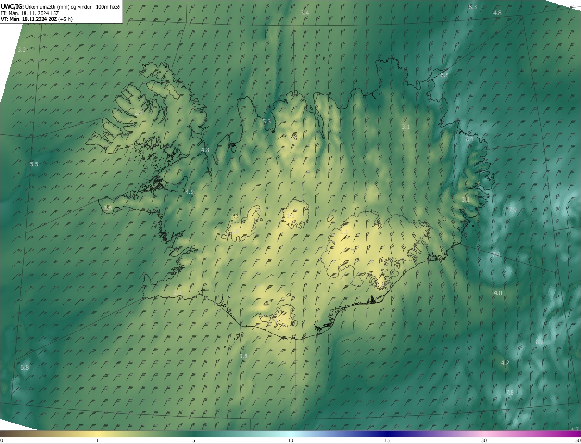Click the 7.8 value label on the map
The height and width of the screenshot is (444, 581).
click(510, 393)
